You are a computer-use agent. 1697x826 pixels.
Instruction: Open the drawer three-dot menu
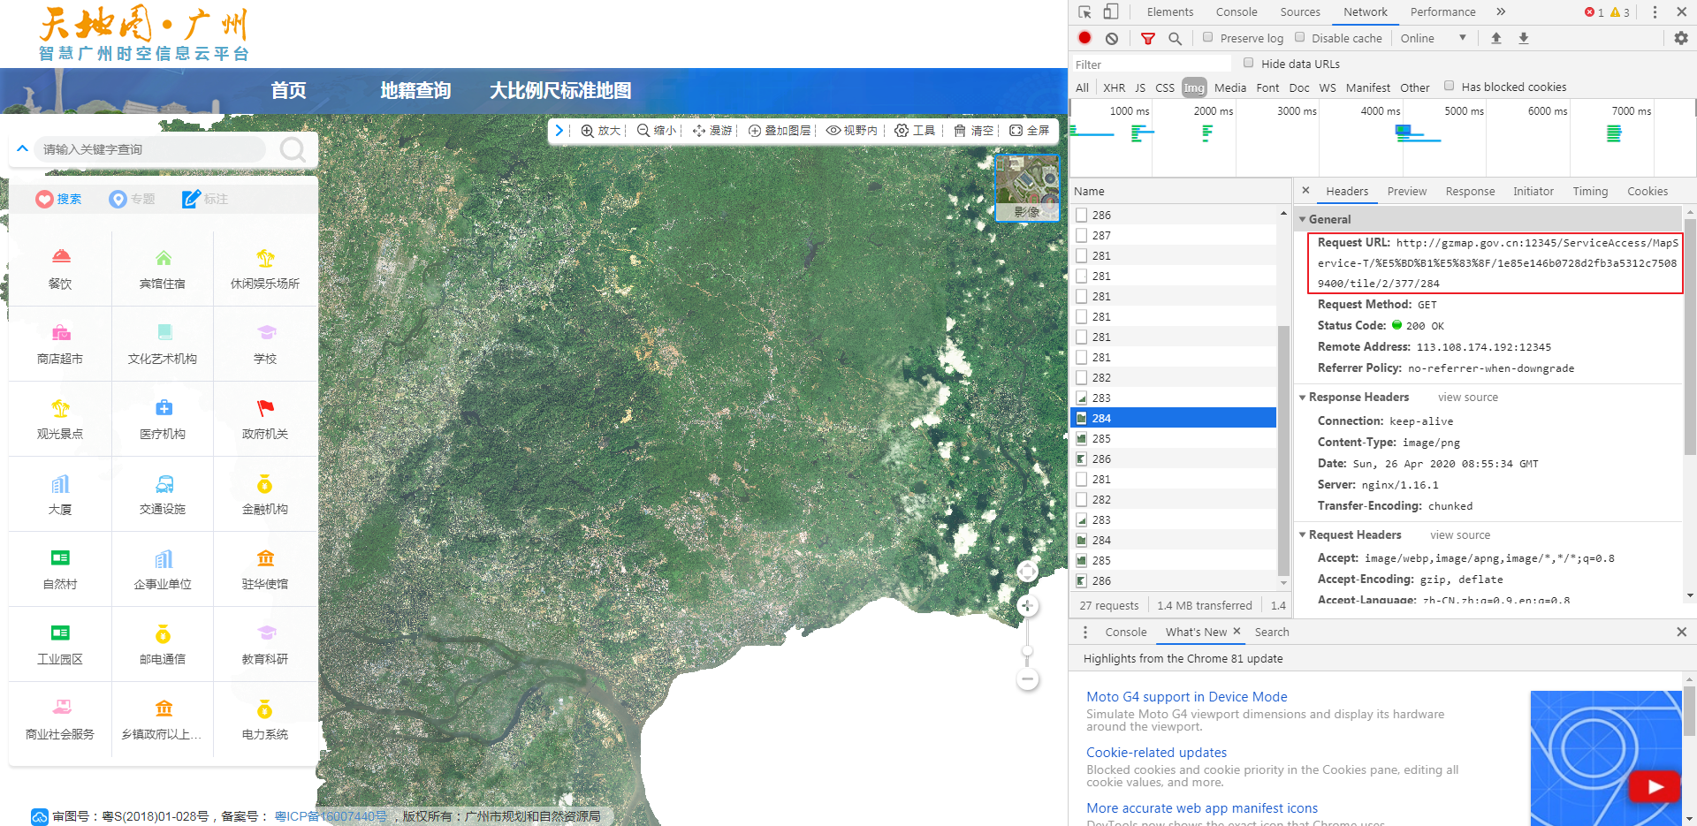(1085, 633)
